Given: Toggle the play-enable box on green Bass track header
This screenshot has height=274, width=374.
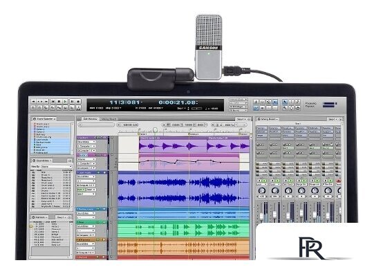Looking at the screenshot, I should (x=97, y=222).
